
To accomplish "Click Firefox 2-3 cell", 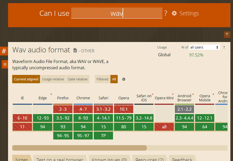I will (x=63, y=109).
